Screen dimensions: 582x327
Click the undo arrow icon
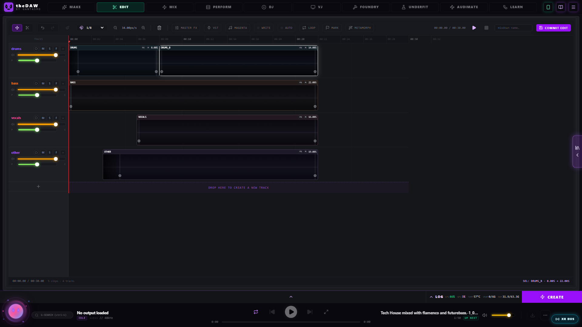[x=43, y=28]
